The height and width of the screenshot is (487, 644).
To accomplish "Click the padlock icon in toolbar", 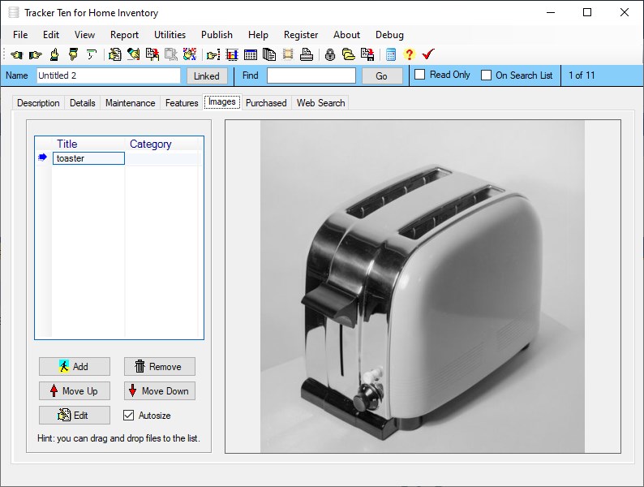I will point(329,54).
